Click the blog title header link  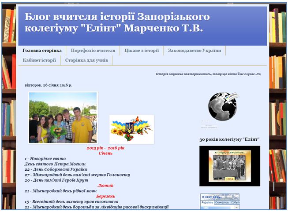click(x=114, y=23)
